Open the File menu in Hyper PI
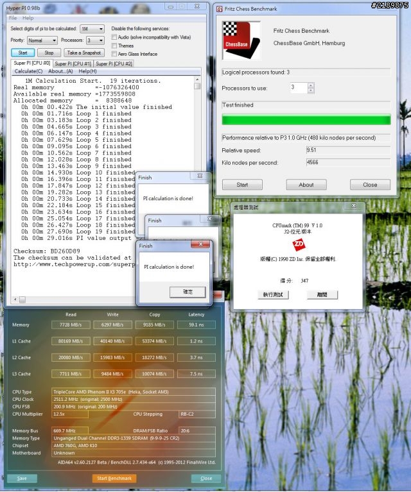This screenshot has width=411, height=492. [x=13, y=18]
